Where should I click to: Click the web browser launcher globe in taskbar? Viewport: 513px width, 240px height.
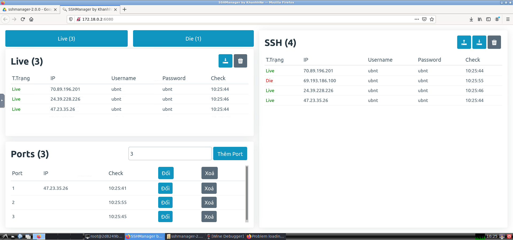(x=20, y=236)
